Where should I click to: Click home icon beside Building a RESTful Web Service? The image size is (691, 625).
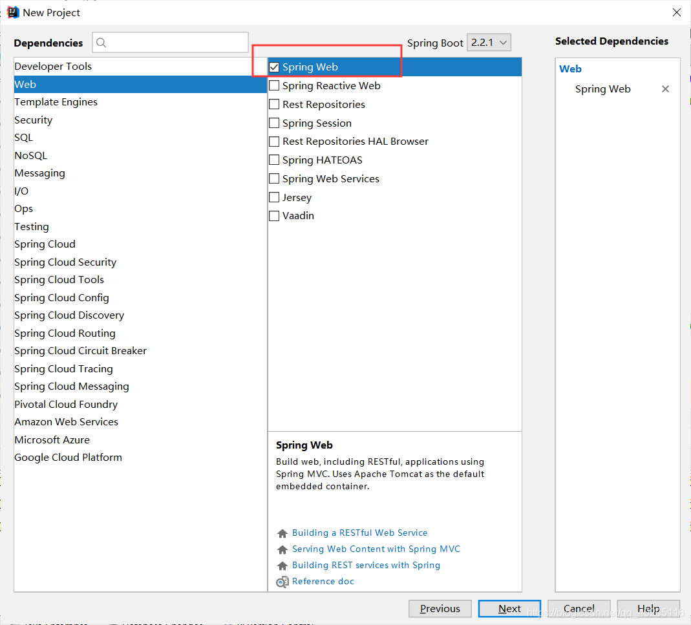point(282,533)
